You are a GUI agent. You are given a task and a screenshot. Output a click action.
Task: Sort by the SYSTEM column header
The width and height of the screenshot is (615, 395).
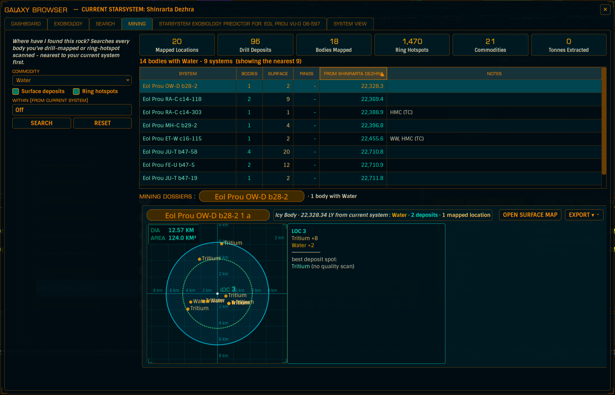pyautogui.click(x=188, y=74)
